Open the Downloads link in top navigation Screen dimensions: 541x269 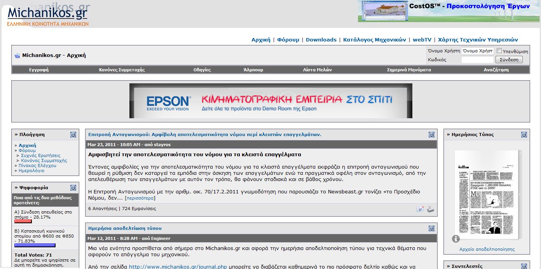(x=321, y=40)
